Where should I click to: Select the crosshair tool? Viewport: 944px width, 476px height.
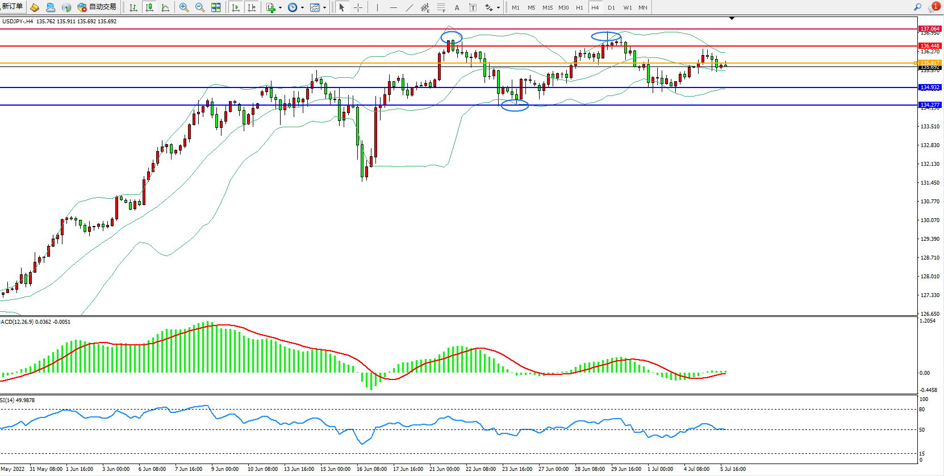(358, 7)
